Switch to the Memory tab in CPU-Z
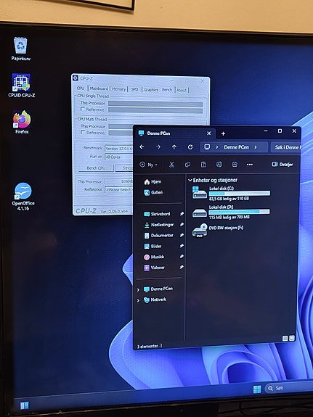The width and height of the screenshot is (313, 417). tap(118, 89)
